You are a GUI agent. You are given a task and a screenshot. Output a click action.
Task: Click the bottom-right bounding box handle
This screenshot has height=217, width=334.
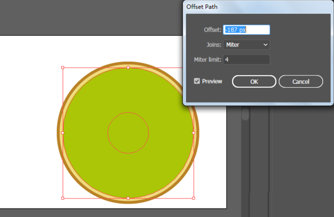193,198
